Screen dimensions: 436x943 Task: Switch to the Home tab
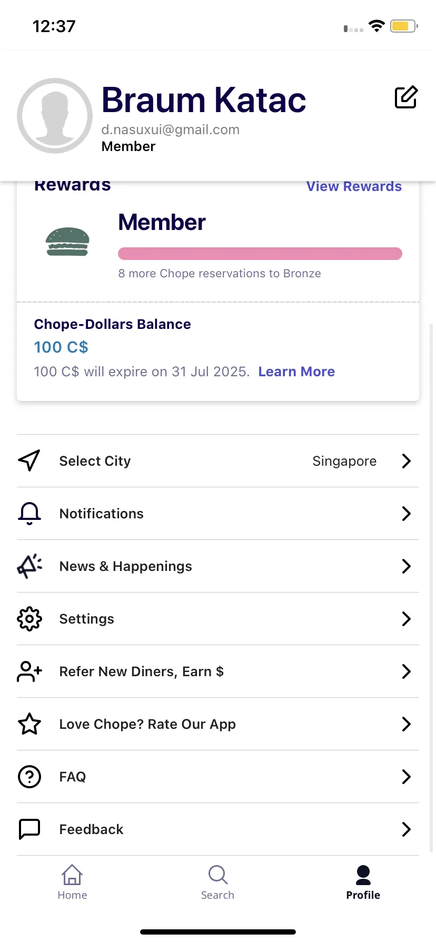tap(72, 882)
